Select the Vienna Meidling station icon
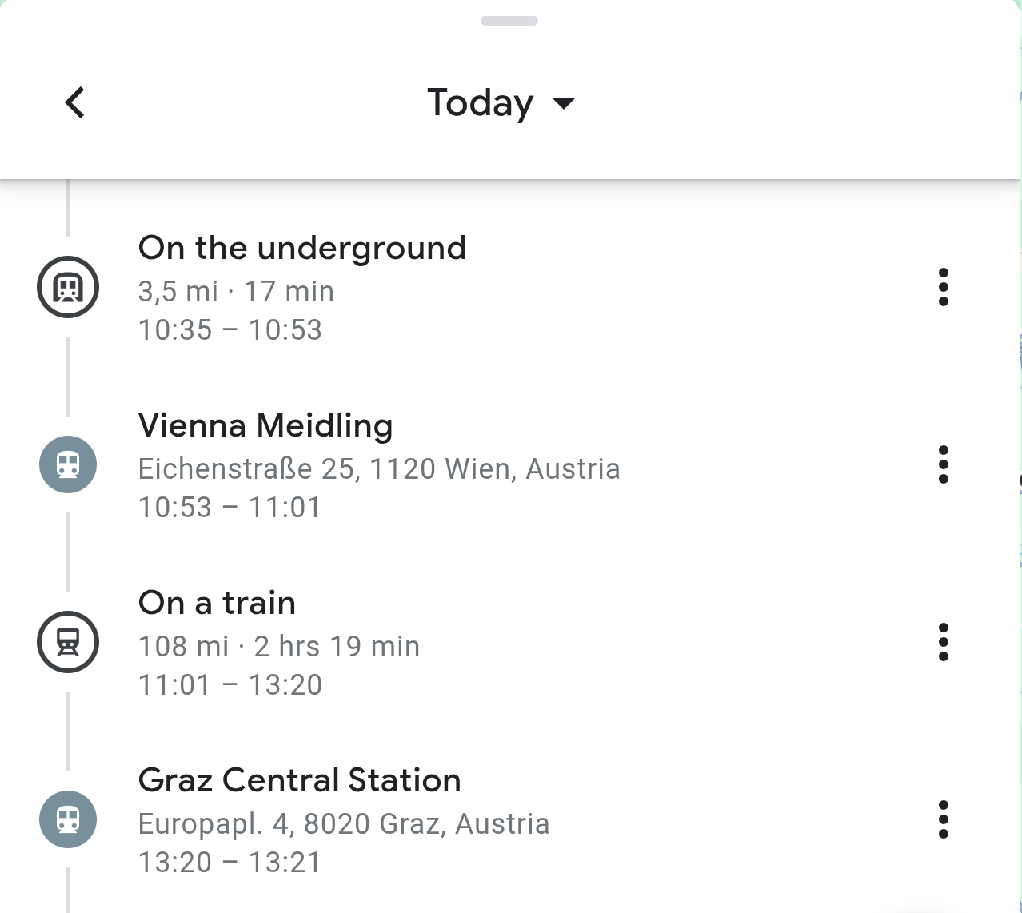Image resolution: width=1022 pixels, height=913 pixels. click(68, 464)
